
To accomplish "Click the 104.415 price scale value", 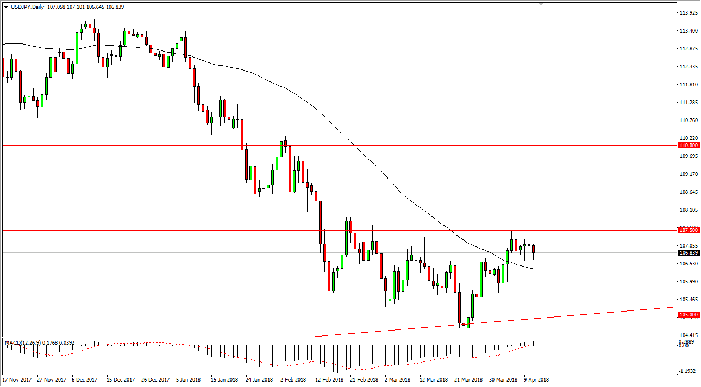I will point(689,335).
